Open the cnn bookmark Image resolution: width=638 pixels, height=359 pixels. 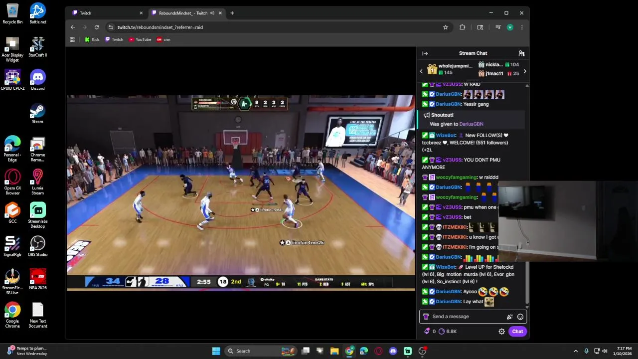[163, 39]
